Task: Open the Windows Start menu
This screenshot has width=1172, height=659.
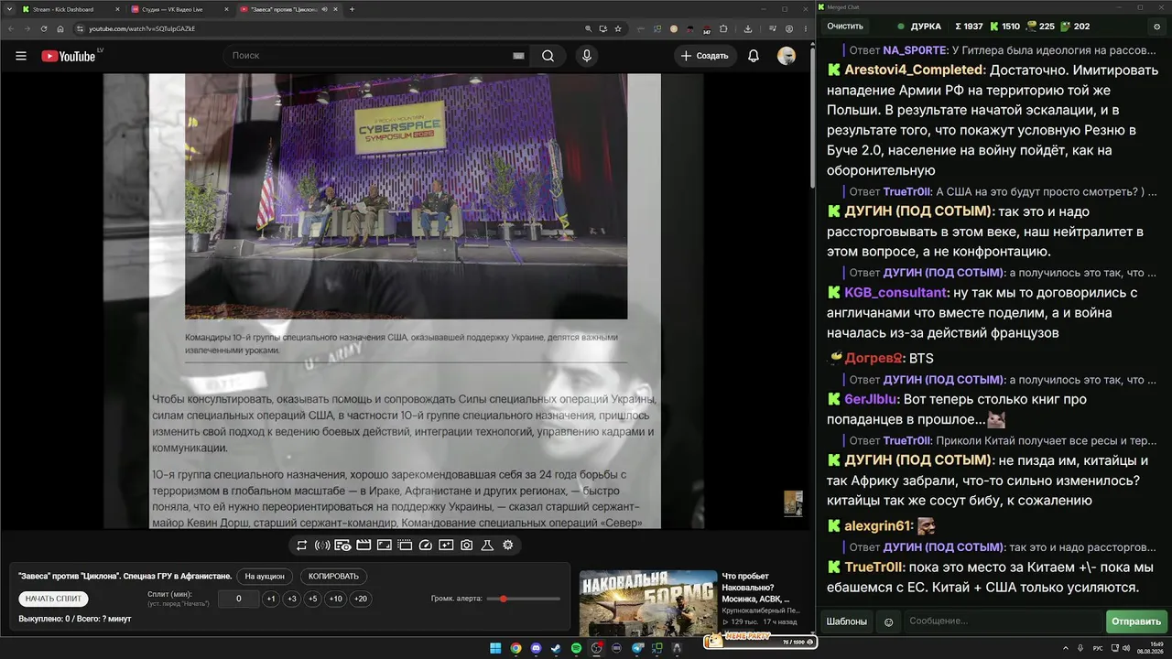Action: (x=495, y=648)
